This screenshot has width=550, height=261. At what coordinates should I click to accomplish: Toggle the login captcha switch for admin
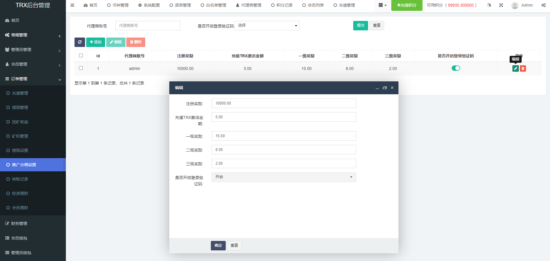455,68
